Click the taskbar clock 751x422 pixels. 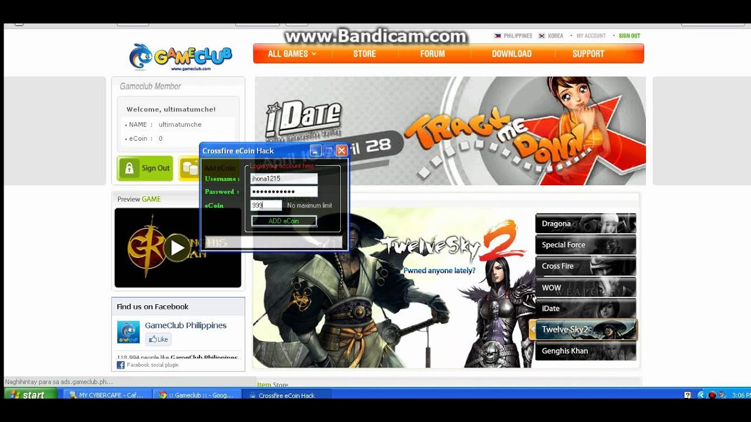740,395
